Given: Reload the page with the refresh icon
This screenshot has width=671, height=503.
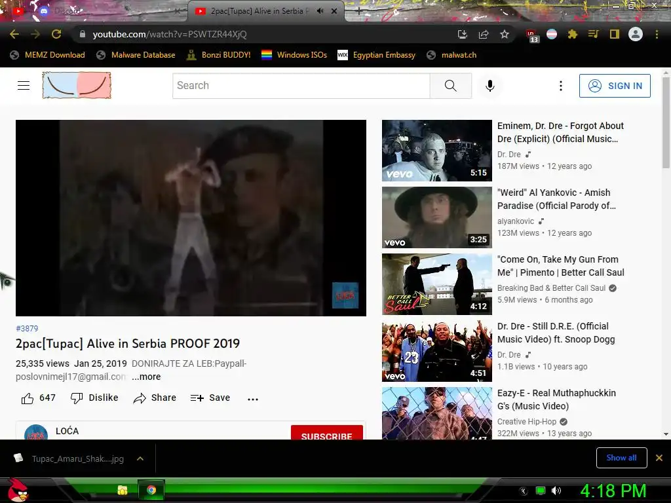Looking at the screenshot, I should (56, 34).
